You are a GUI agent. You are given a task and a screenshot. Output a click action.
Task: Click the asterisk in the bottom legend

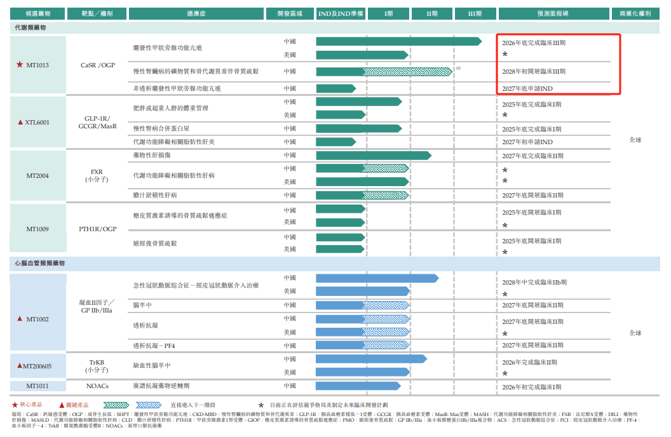261,405
